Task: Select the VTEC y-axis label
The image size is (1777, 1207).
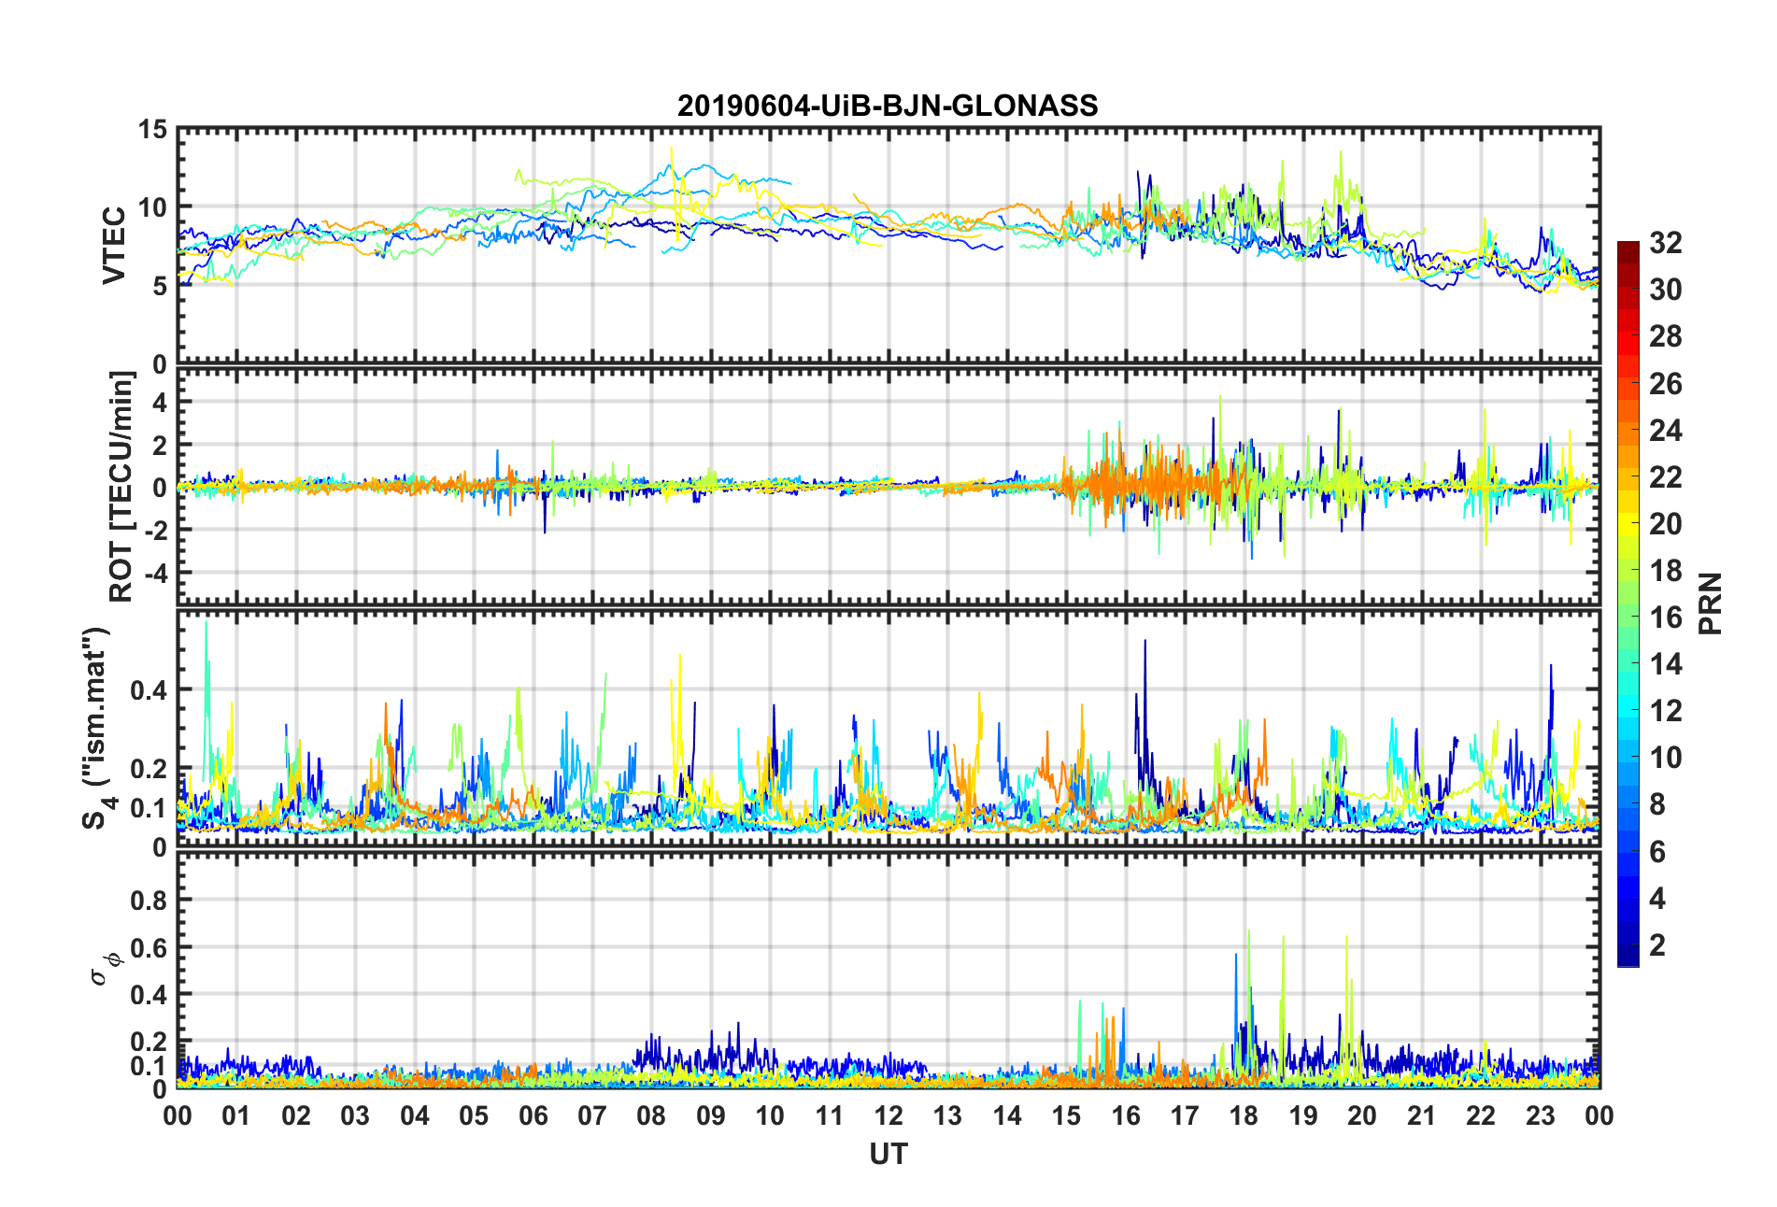Action: (113, 246)
